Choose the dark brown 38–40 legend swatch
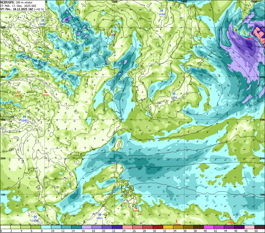Screen dimensions: 265x233 (198, 227)
